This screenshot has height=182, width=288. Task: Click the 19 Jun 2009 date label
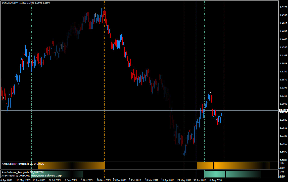point(39,180)
